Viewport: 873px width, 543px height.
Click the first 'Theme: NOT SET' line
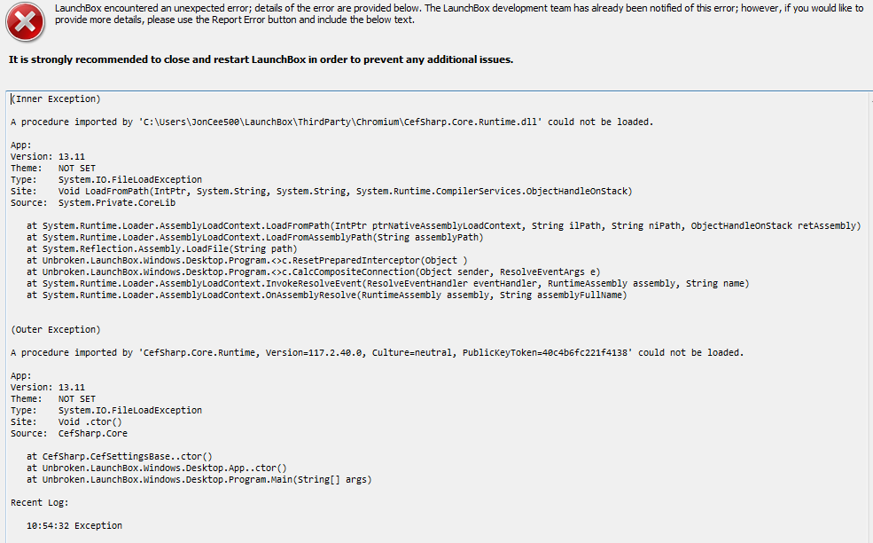tap(53, 168)
